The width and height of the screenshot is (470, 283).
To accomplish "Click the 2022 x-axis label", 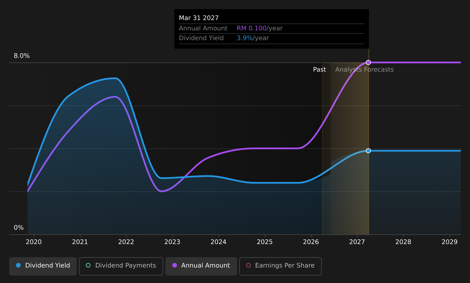I will (x=126, y=242).
